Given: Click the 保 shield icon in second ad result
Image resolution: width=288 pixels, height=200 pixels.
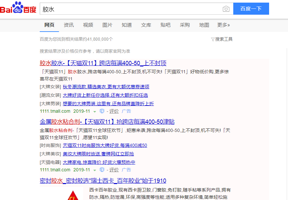Looking at the screenshot, I should pyautogui.click(x=102, y=170).
